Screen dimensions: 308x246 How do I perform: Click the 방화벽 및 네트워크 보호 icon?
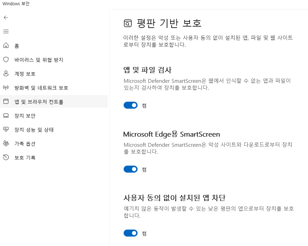tap(6, 88)
